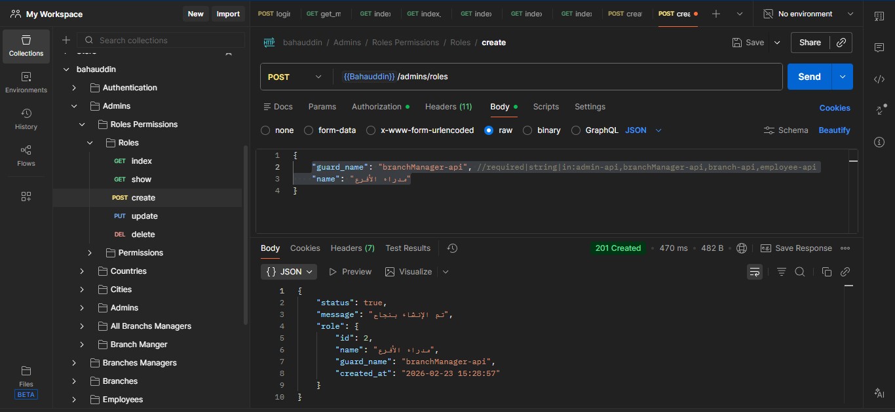Copy the response body using copy icon

[826, 272]
